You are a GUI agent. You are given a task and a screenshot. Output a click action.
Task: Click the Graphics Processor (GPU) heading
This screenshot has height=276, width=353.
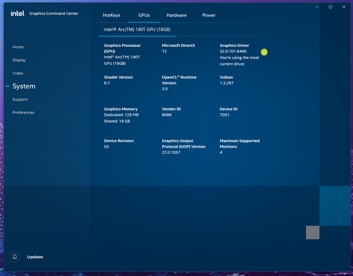(x=122, y=48)
